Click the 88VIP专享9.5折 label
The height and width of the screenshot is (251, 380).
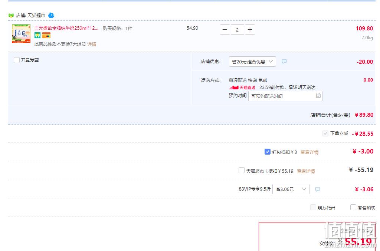[x=255, y=189]
